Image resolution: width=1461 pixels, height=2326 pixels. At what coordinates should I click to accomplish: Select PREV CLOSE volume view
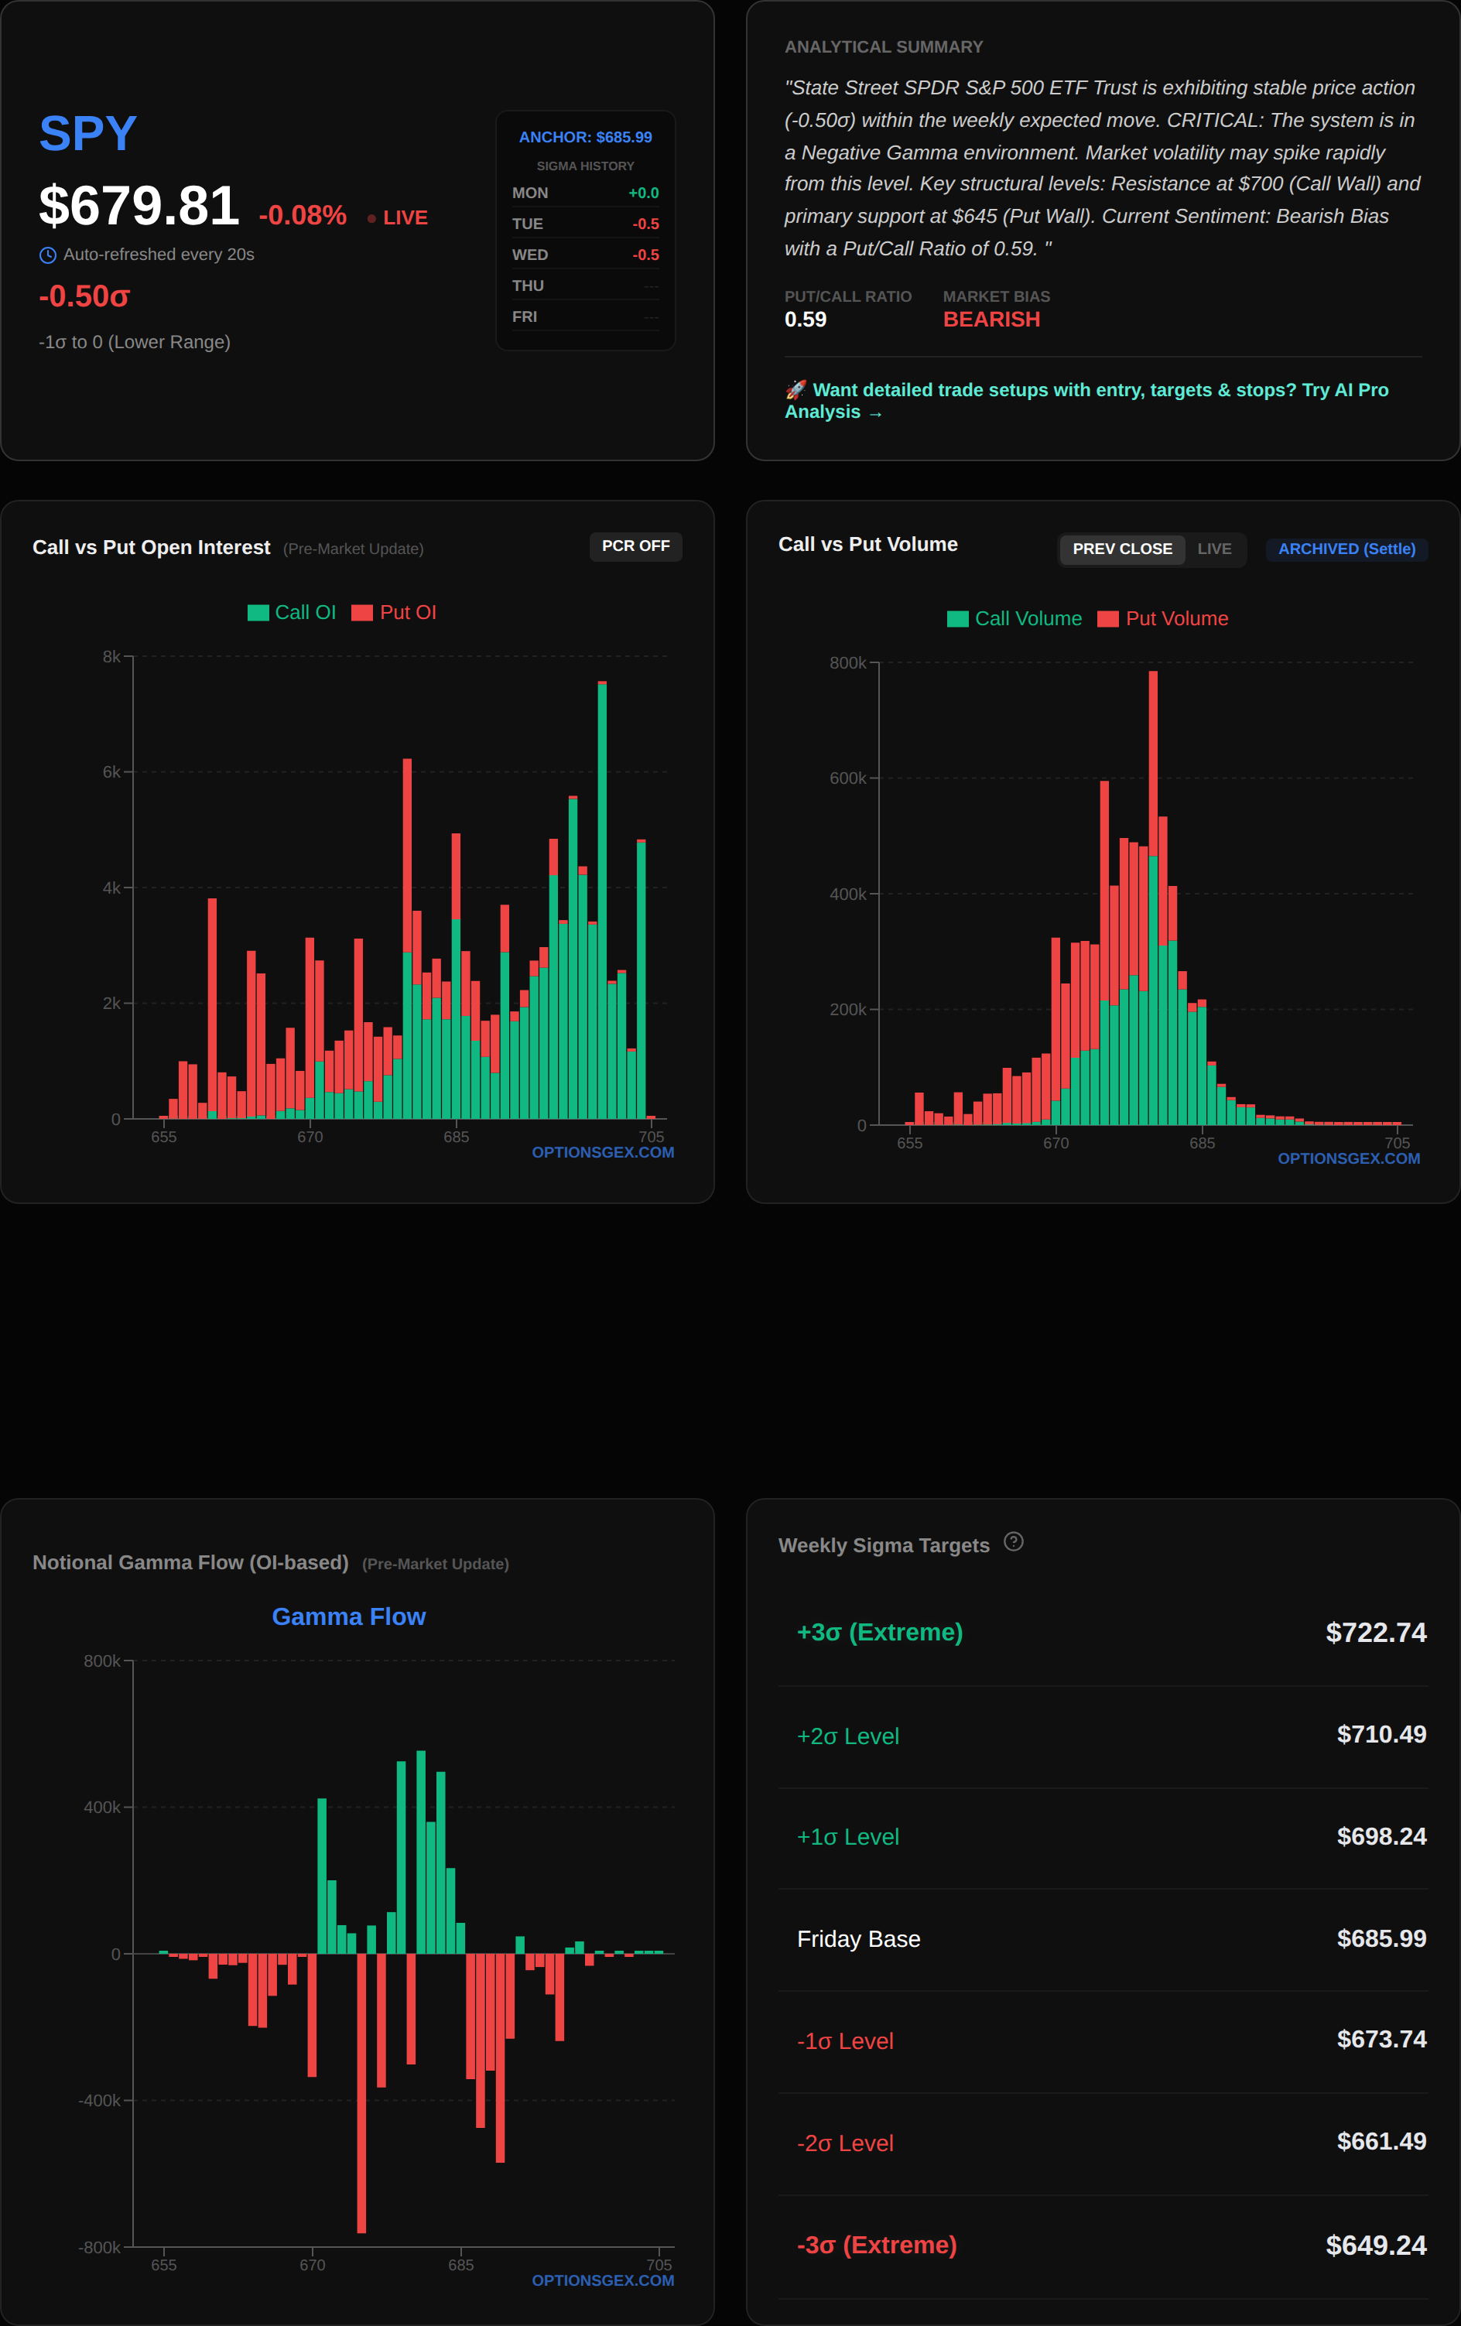pos(1121,549)
